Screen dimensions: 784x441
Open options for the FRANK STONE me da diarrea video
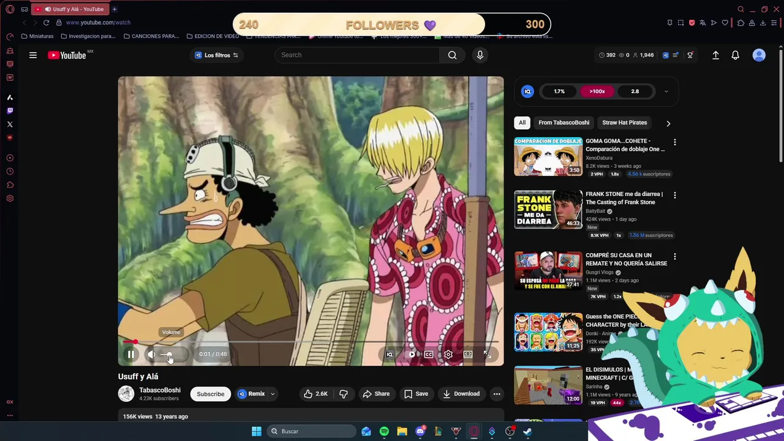pos(675,195)
